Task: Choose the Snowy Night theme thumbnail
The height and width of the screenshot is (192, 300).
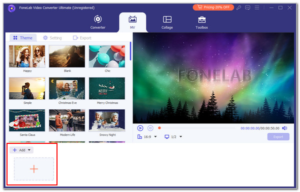Action: coord(107,120)
